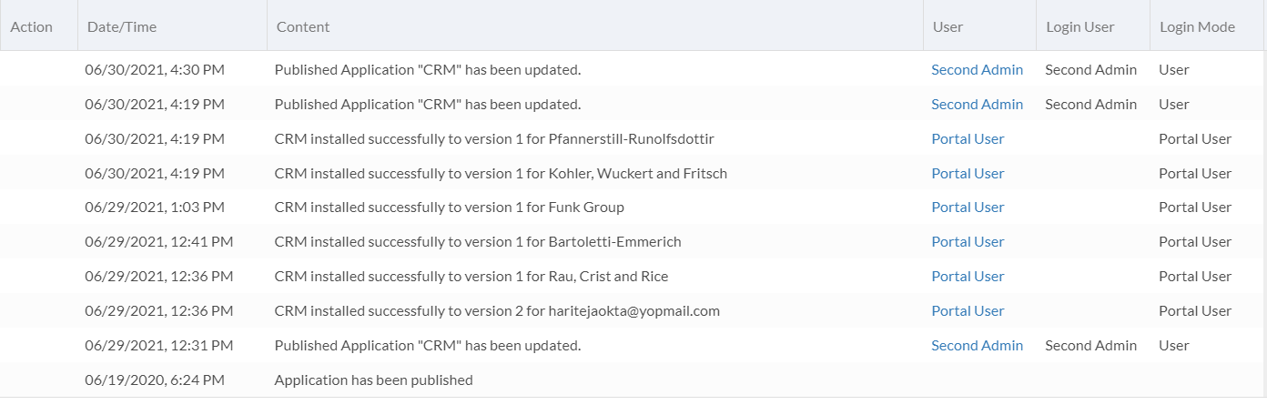This screenshot has width=1267, height=405.
Task: Select the Action column header
Action: [x=32, y=26]
